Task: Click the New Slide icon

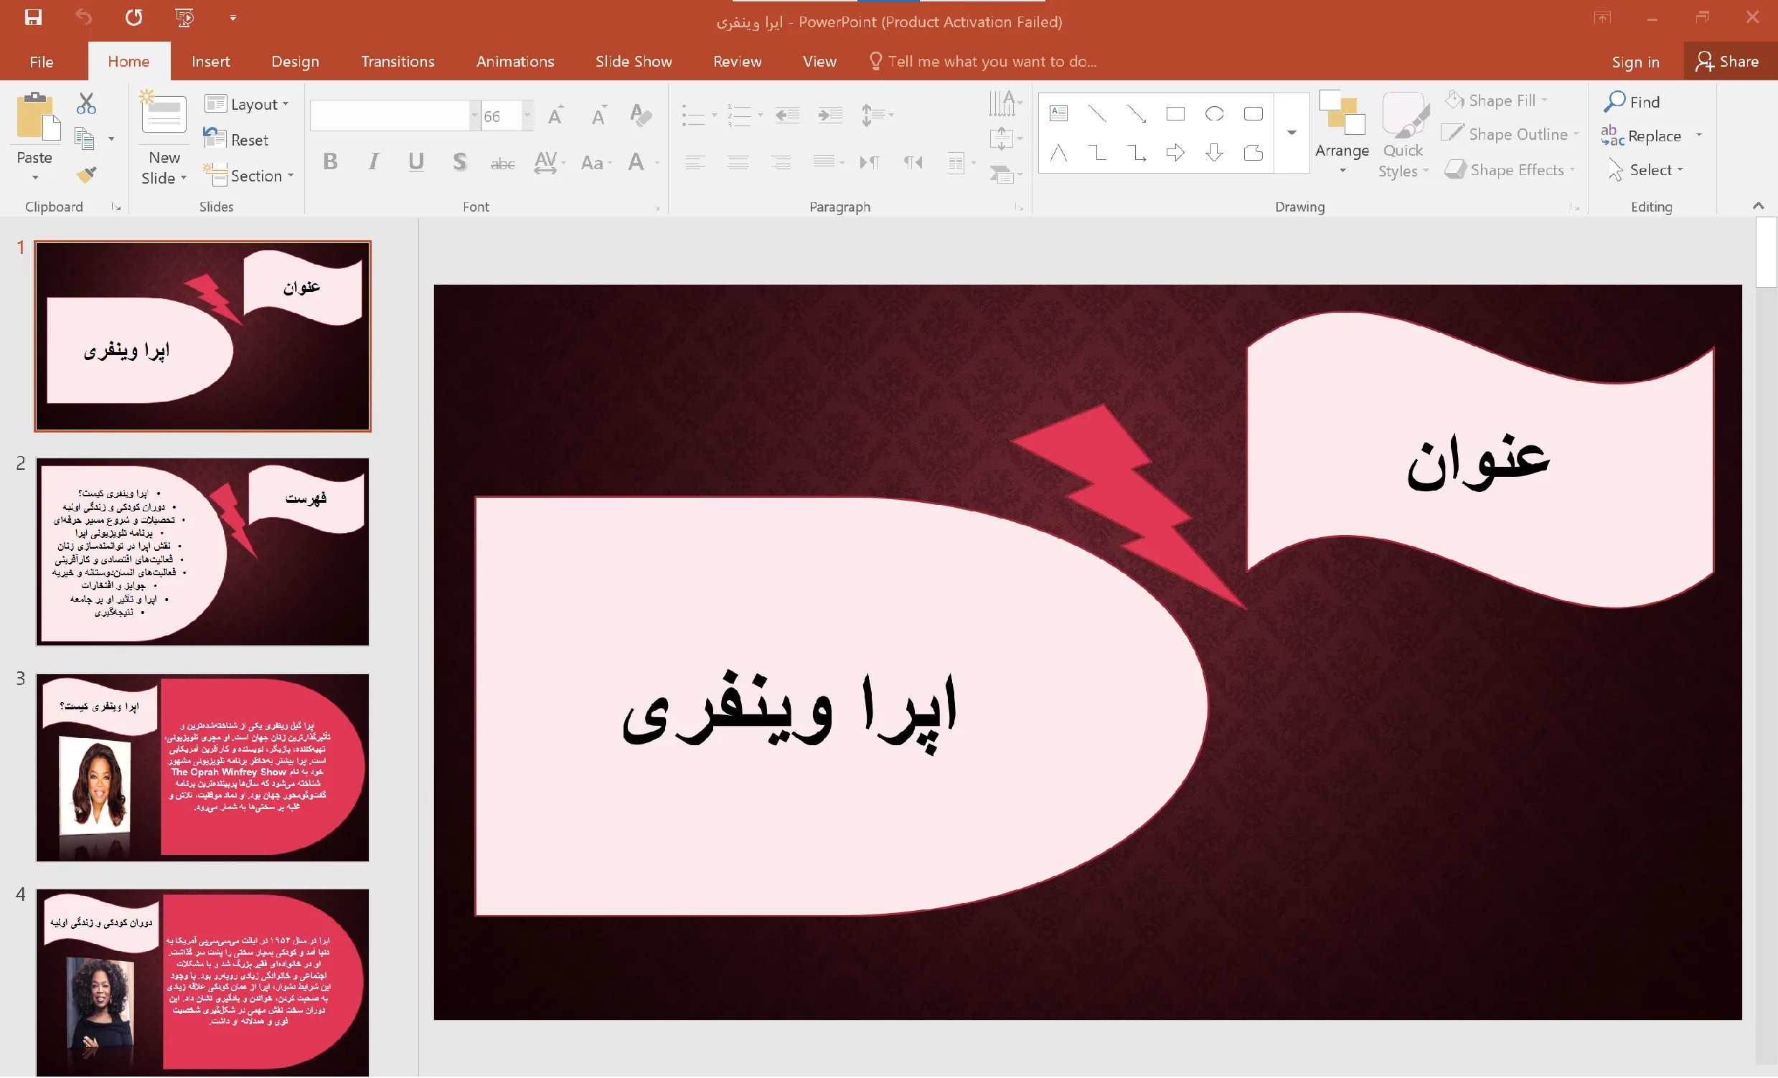Action: (164, 113)
